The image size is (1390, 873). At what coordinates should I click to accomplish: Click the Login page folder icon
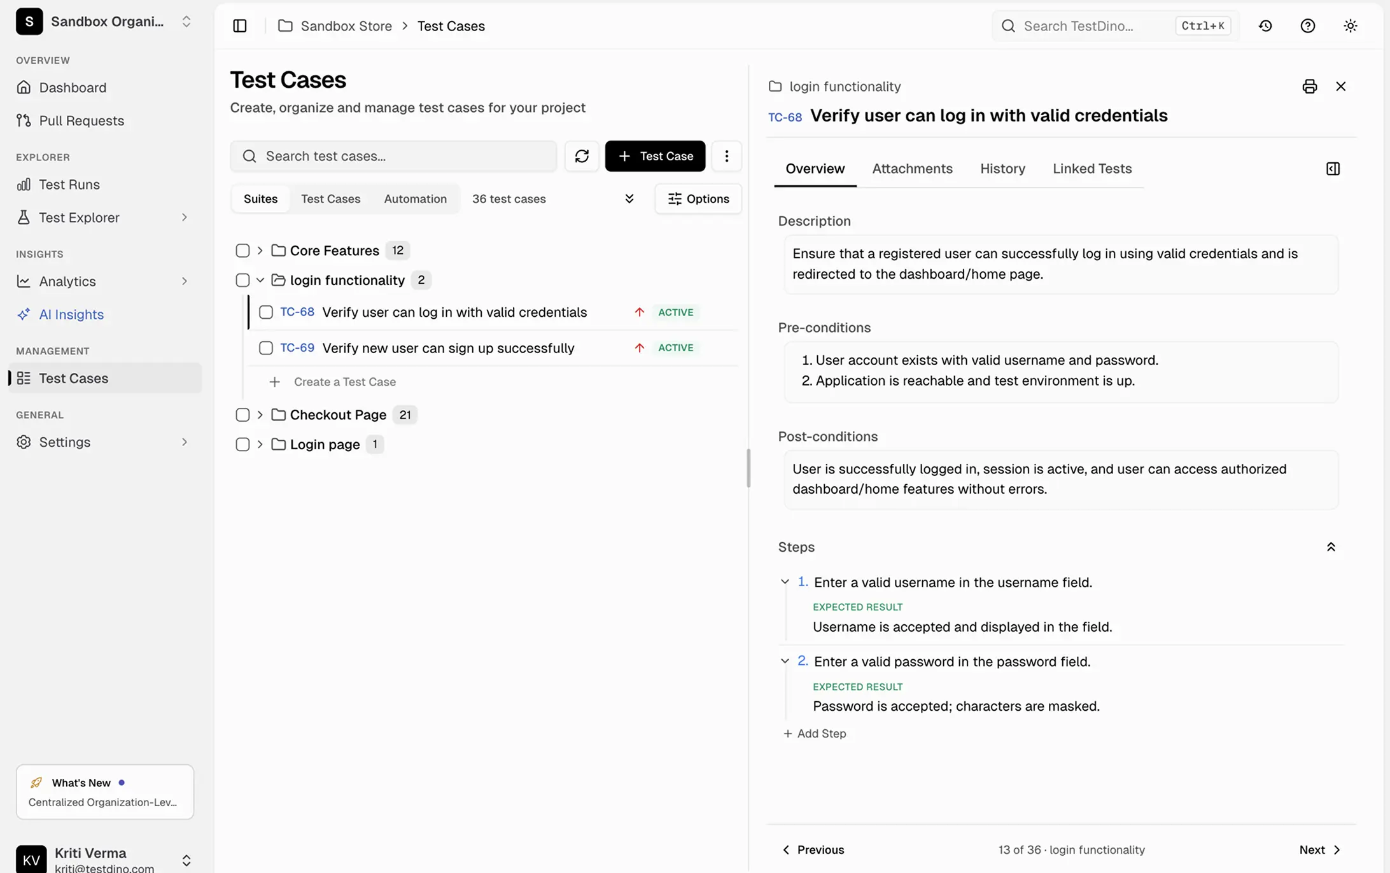278,444
